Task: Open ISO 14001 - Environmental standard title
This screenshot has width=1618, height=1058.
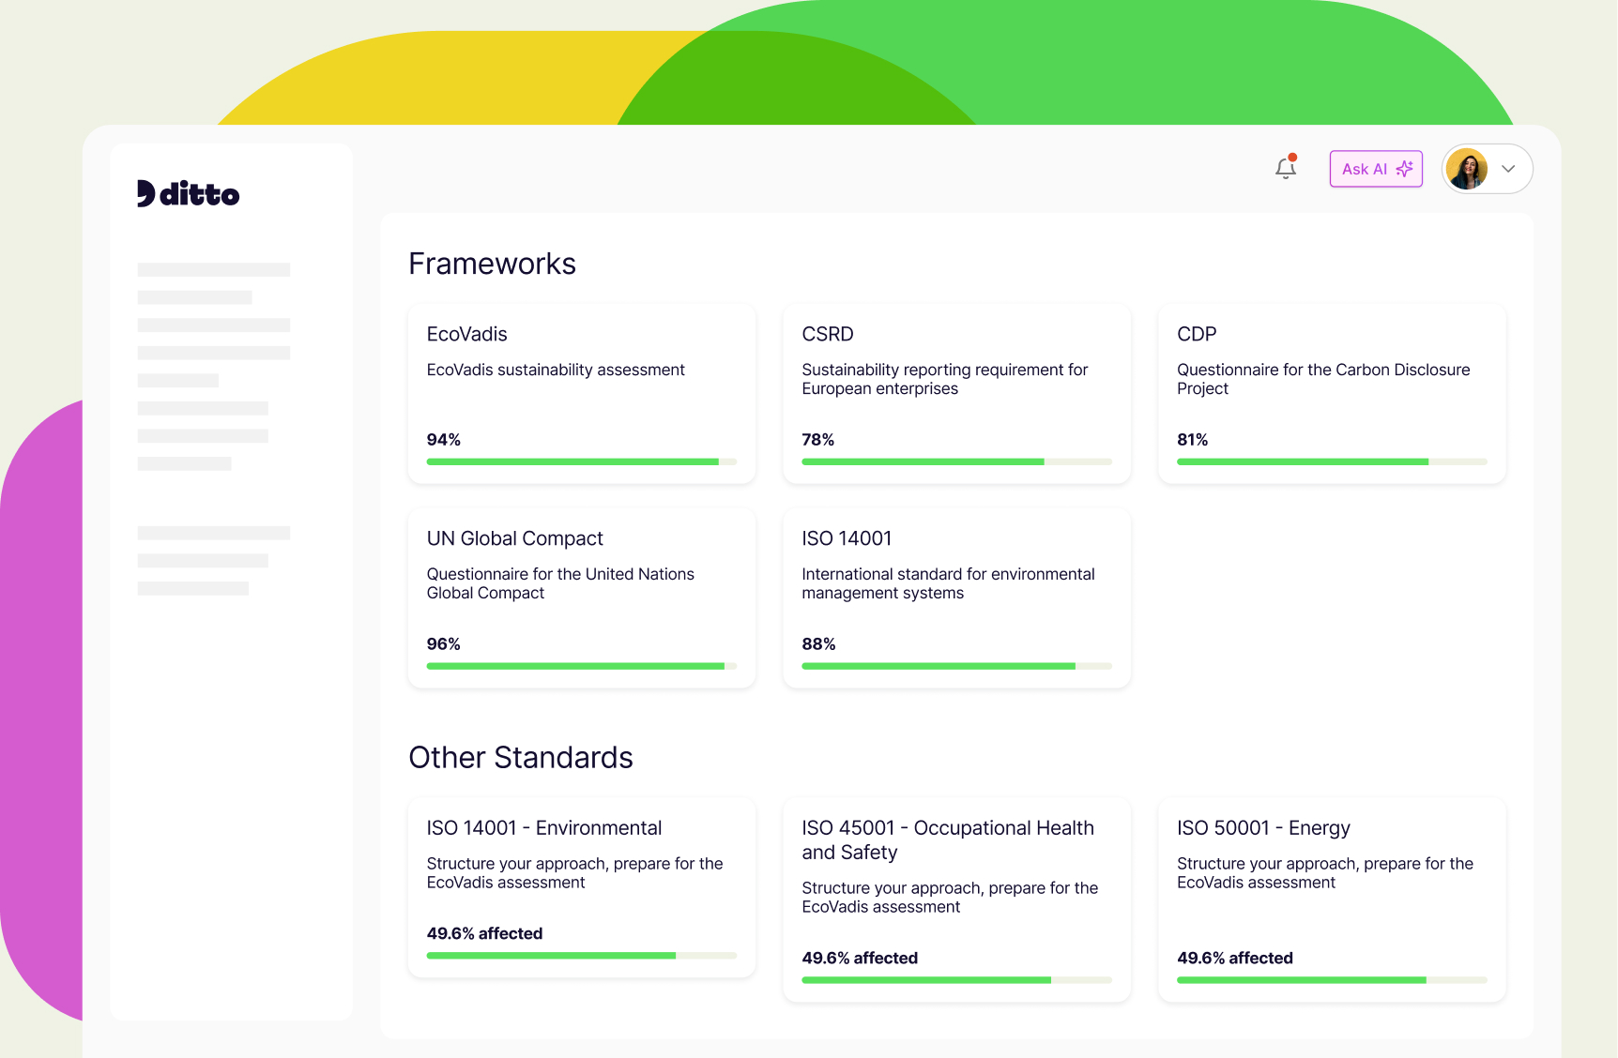Action: [544, 828]
